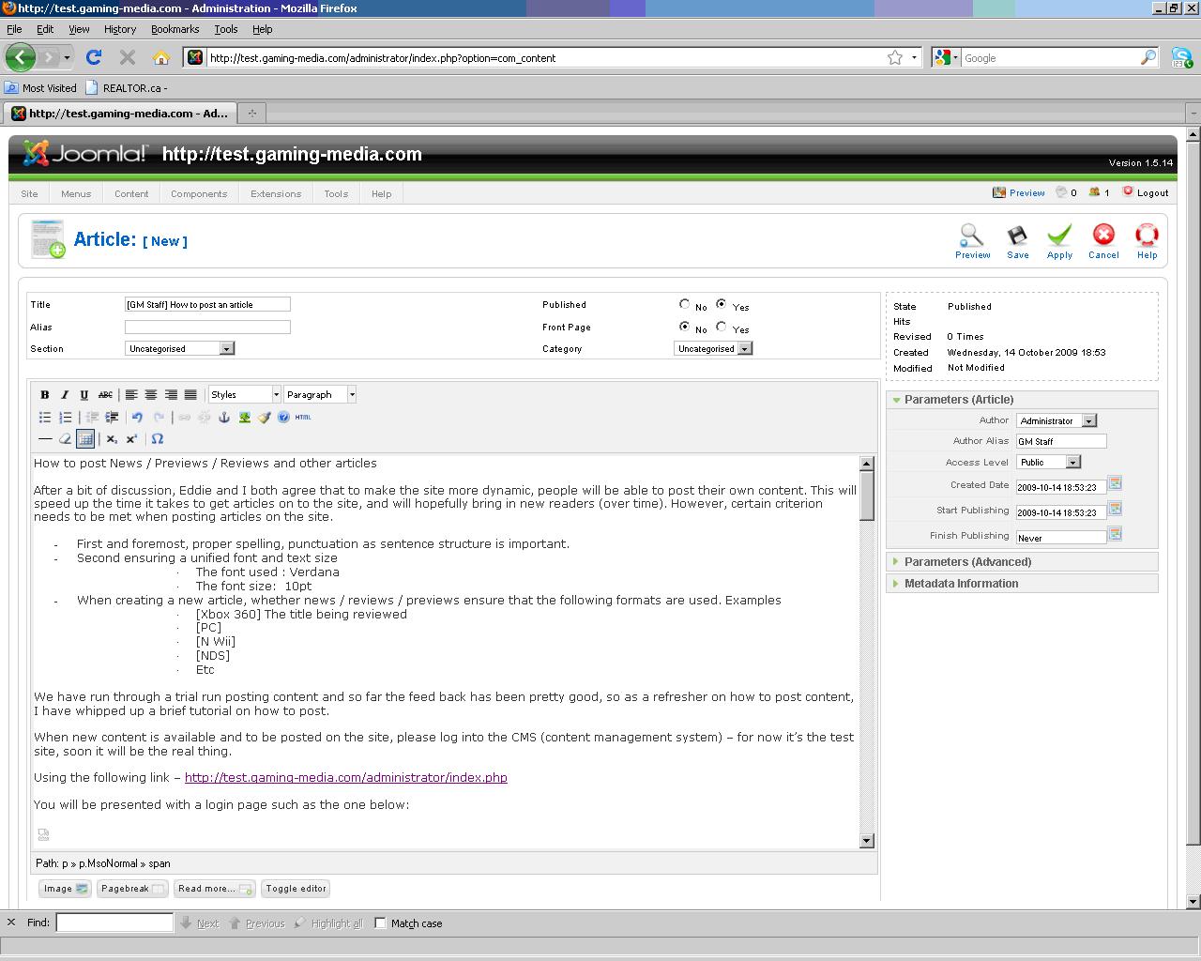
Task: Open the Joomla Site menu
Action: coord(30,193)
